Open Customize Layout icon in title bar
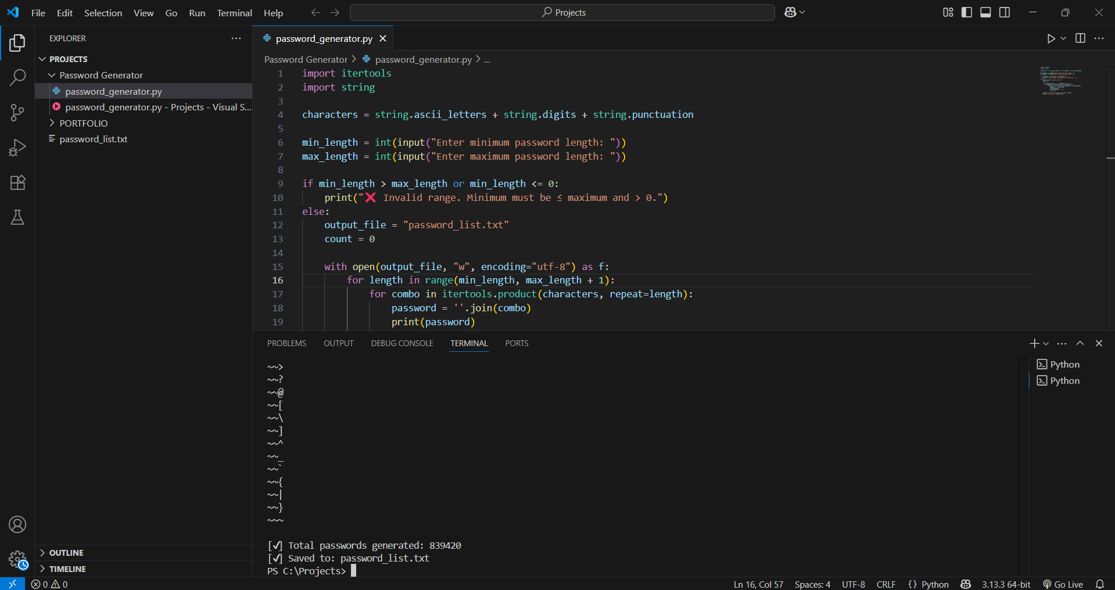 point(948,12)
